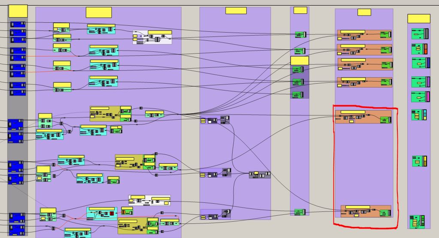Select the bottommost orange cluster
The image size is (439, 238).
coord(366,211)
